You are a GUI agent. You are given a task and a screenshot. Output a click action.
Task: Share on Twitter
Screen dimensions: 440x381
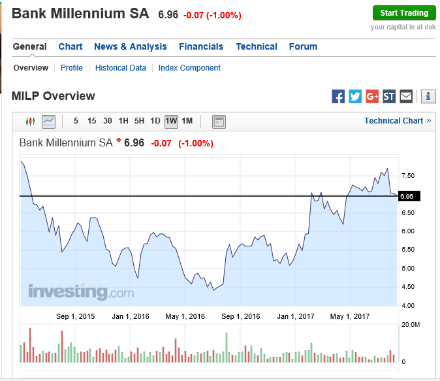[355, 96]
